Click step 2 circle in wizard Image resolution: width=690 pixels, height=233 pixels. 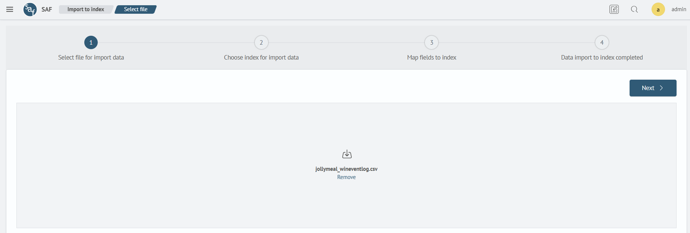tap(261, 42)
